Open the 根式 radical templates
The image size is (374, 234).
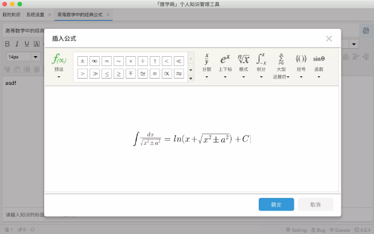(x=244, y=65)
